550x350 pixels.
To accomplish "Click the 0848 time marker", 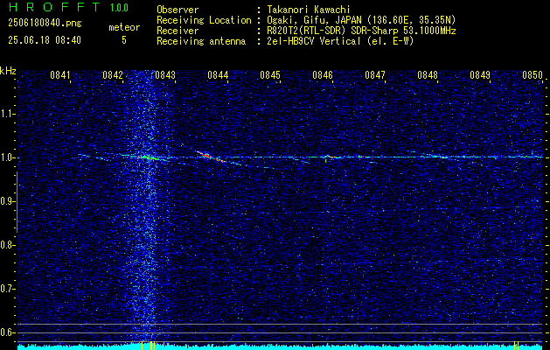I will tap(428, 74).
